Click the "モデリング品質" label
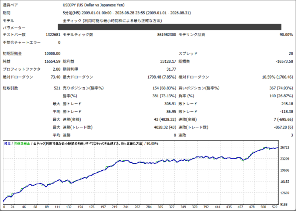 pyautogui.click(x=192, y=35)
